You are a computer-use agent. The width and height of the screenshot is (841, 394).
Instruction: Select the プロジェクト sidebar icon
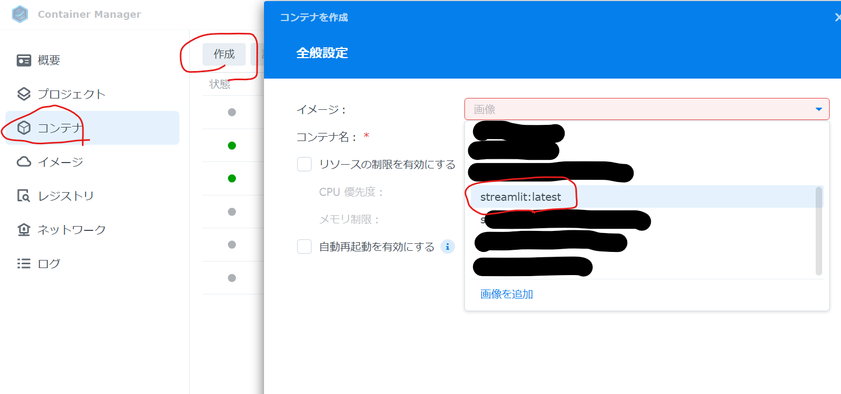24,94
